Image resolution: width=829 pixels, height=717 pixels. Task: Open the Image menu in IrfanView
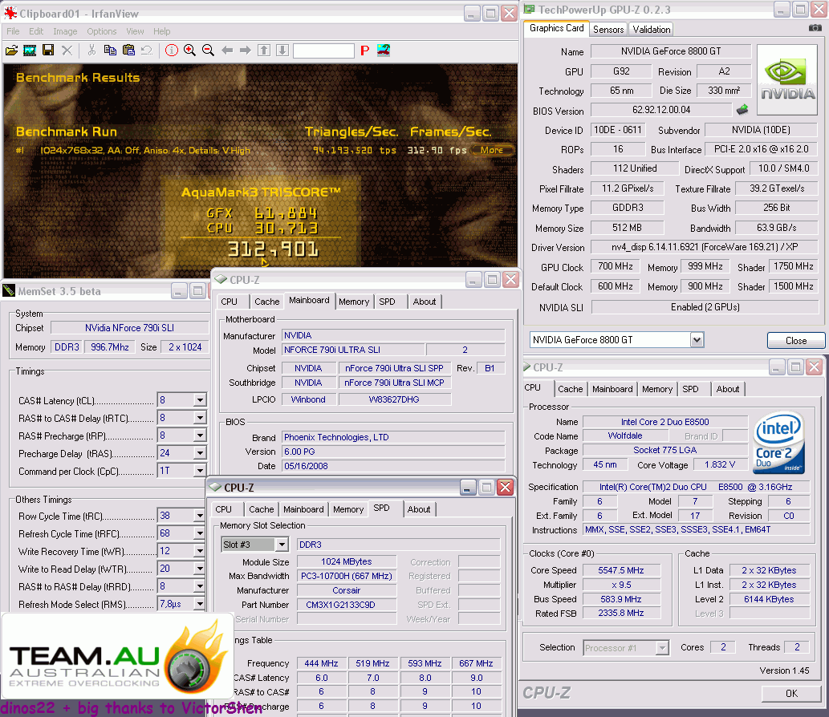65,31
